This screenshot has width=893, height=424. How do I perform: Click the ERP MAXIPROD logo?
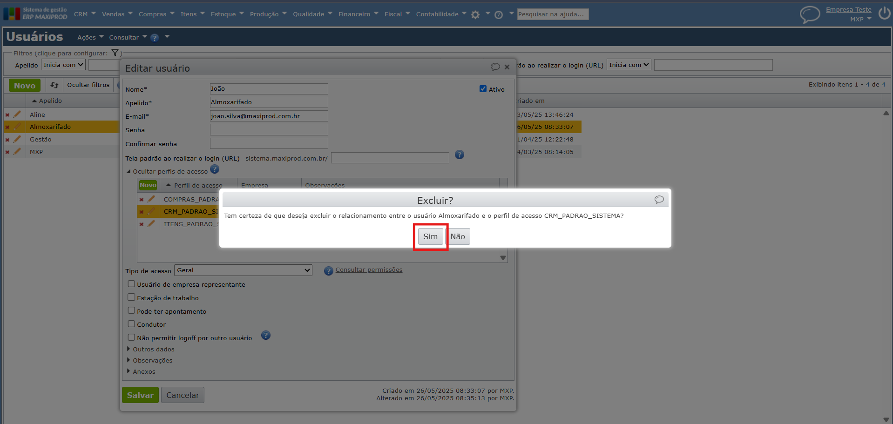point(35,13)
